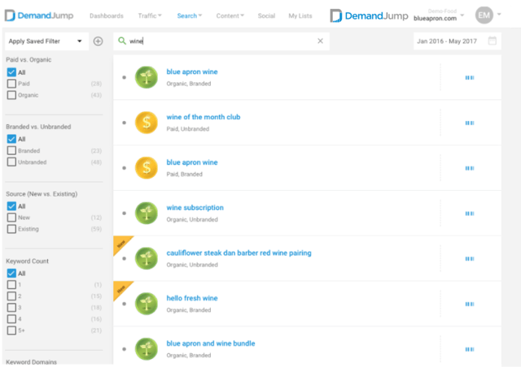Check the Organic filter checkbox

click(11, 95)
